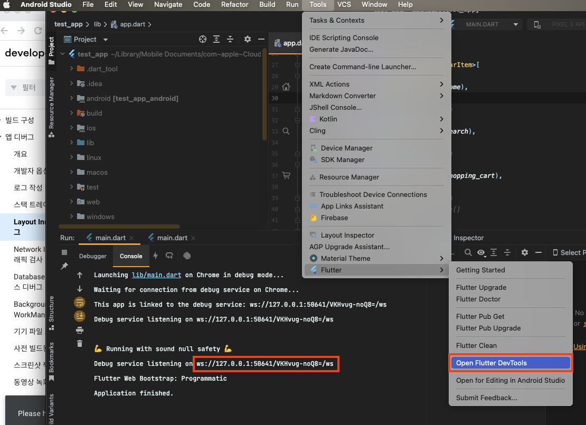Click the Project vertical tool window button
The width and height of the screenshot is (586, 425).
tap(52, 51)
